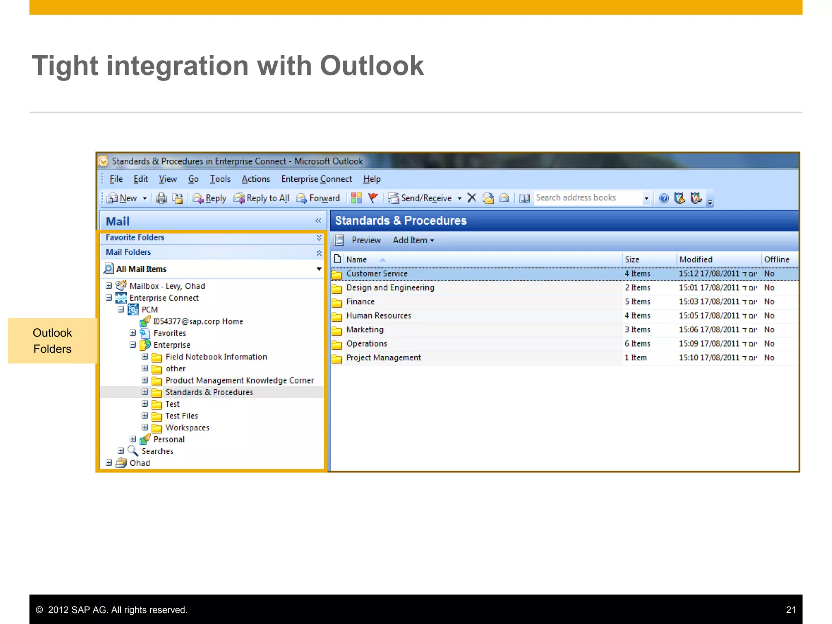Click the Address Book icon
Screen dimensions: 832x624
(524, 198)
